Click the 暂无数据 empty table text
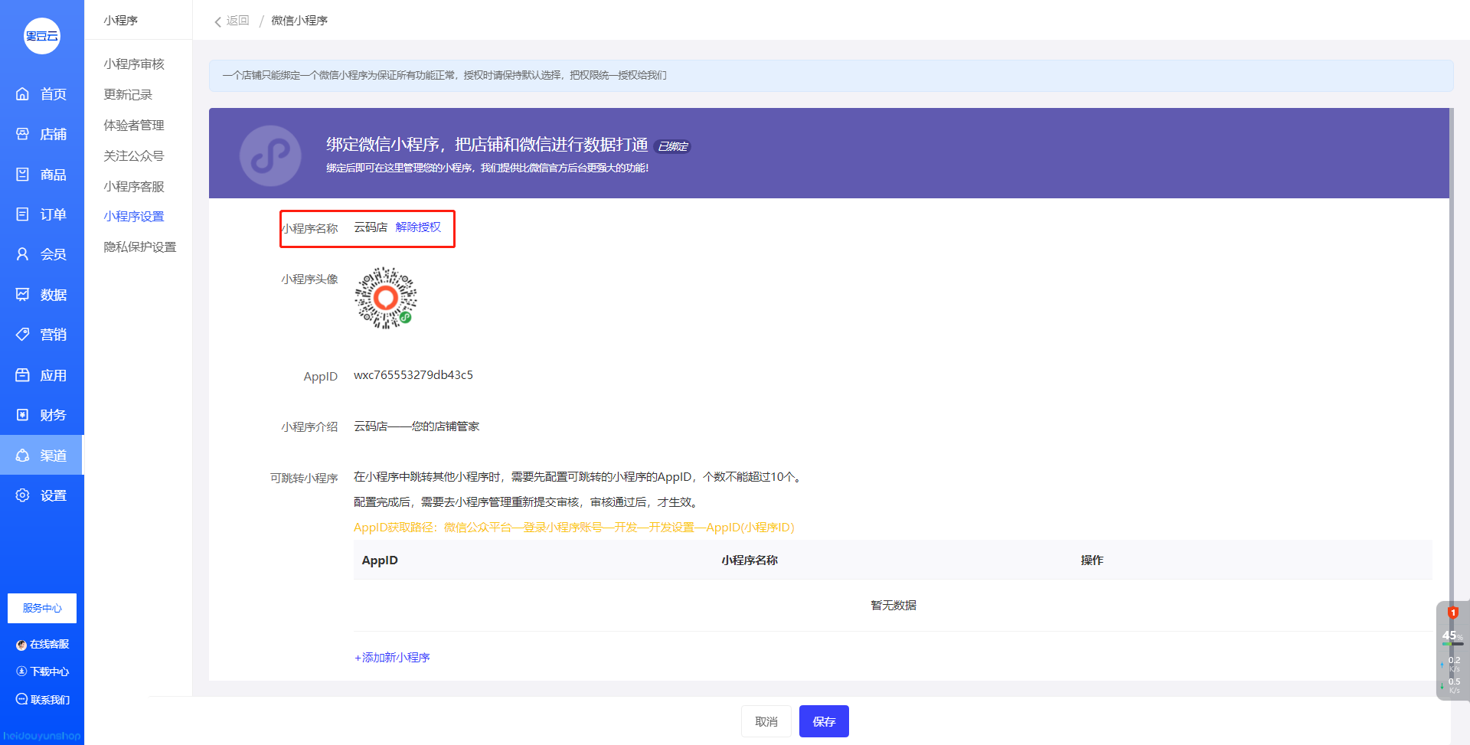Viewport: 1470px width, 745px height. pyautogui.click(x=893, y=606)
